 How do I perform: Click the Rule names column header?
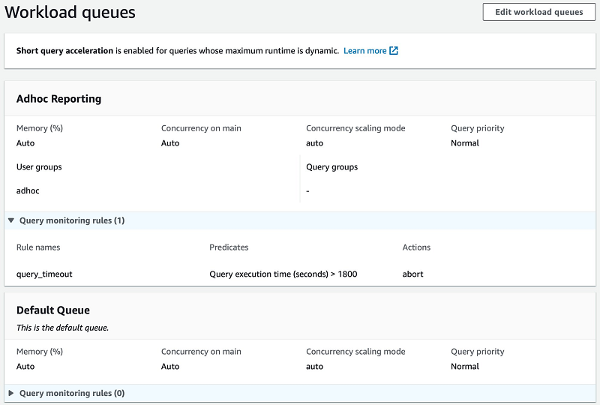click(x=38, y=247)
